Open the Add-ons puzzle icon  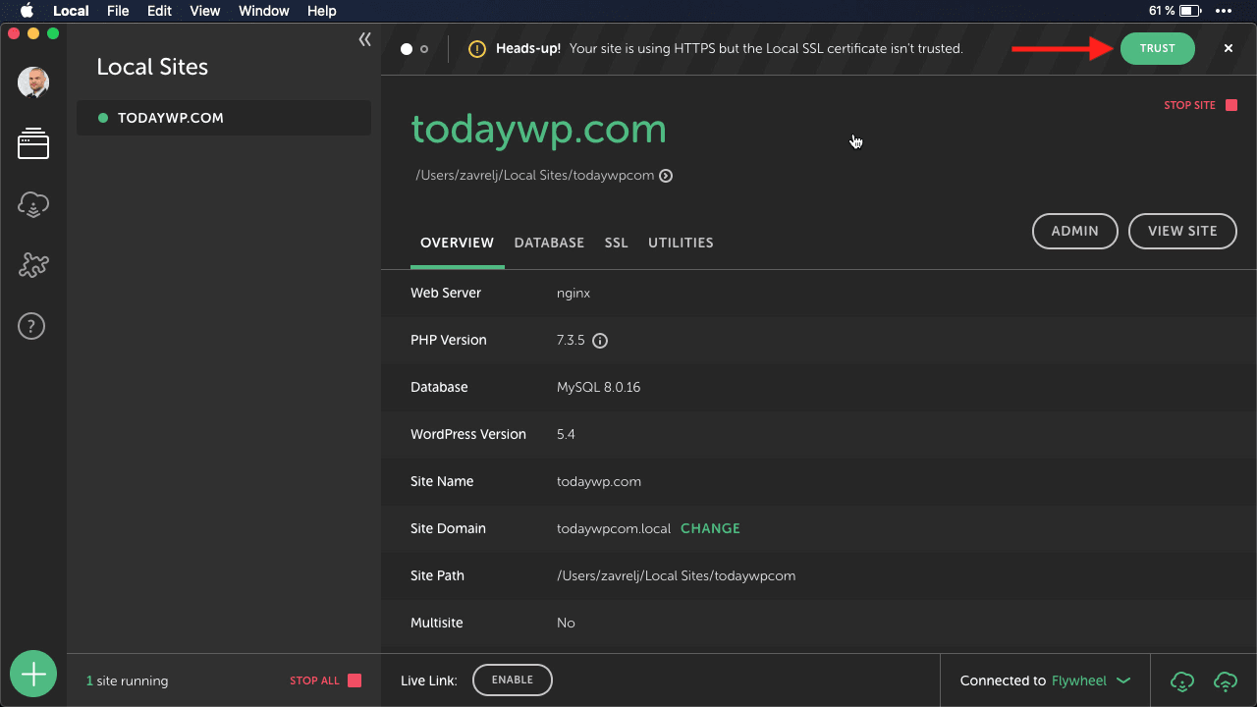pos(33,265)
